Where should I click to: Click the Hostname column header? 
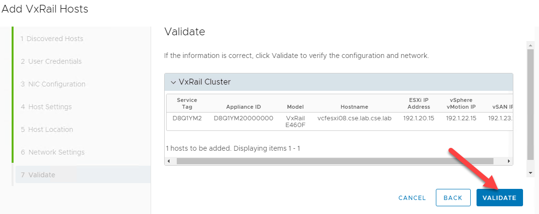[x=354, y=107]
